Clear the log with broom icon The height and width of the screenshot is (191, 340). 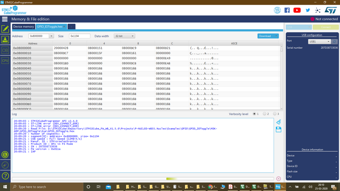click(x=279, y=122)
